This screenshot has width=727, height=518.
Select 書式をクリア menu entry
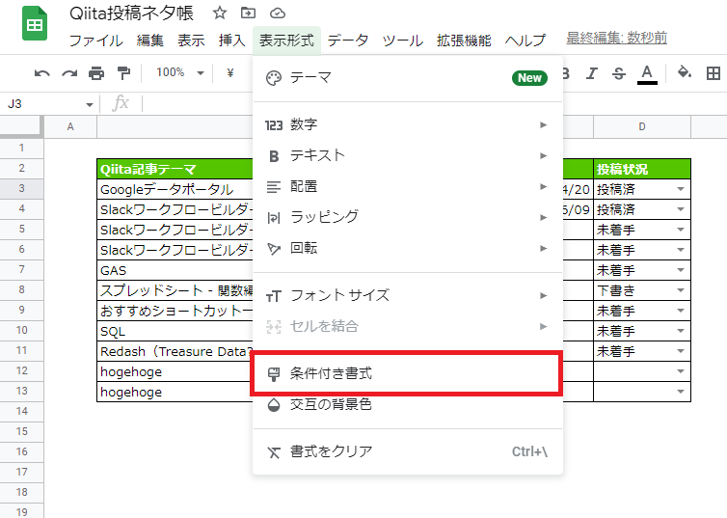408,451
